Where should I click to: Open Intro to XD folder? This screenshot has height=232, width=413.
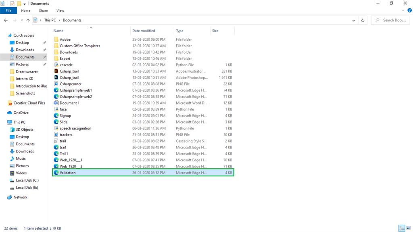[24, 79]
